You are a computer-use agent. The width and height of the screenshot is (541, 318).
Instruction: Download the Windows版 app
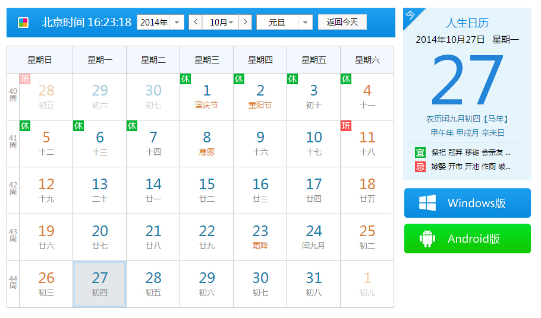click(467, 203)
